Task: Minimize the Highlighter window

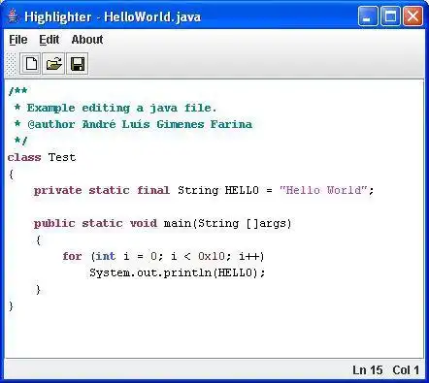Action: 368,16
